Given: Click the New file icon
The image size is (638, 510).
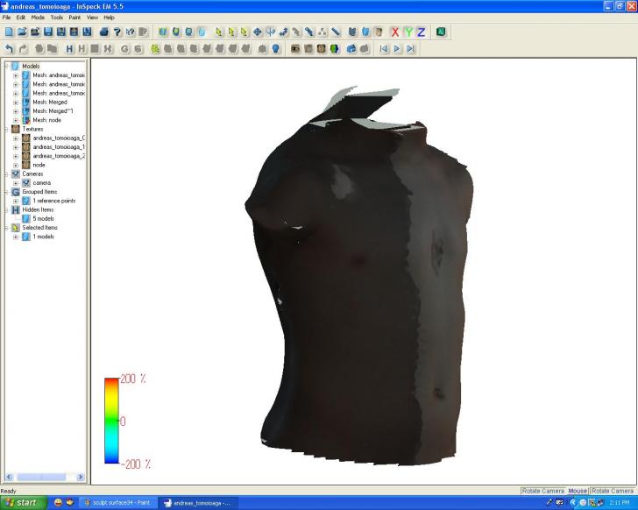Looking at the screenshot, I should 9,32.
